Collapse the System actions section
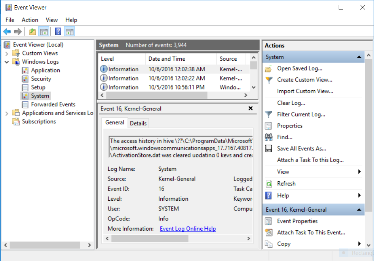Screen dimensions: 374x261 (359, 57)
